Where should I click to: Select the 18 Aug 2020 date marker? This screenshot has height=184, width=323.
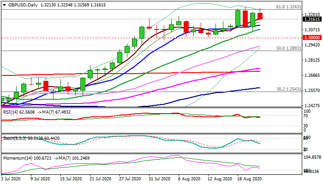248,178
